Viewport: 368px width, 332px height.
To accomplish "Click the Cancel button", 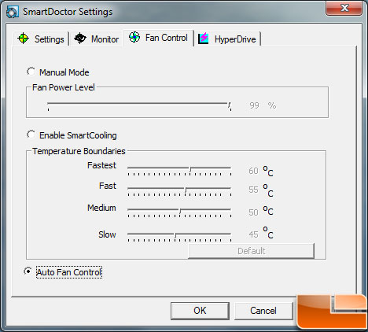I will [x=263, y=311].
